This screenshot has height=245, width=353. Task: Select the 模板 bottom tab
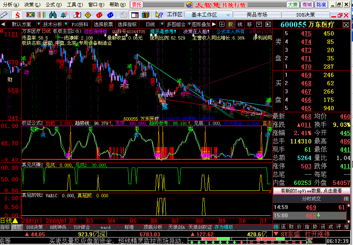point(17,227)
